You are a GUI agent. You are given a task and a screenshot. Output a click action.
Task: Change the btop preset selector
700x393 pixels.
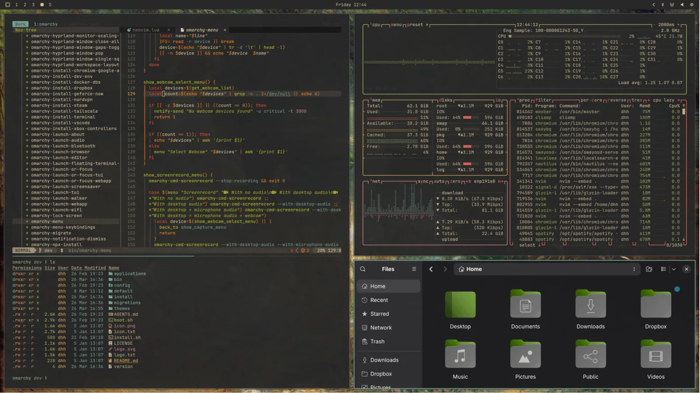(x=417, y=25)
